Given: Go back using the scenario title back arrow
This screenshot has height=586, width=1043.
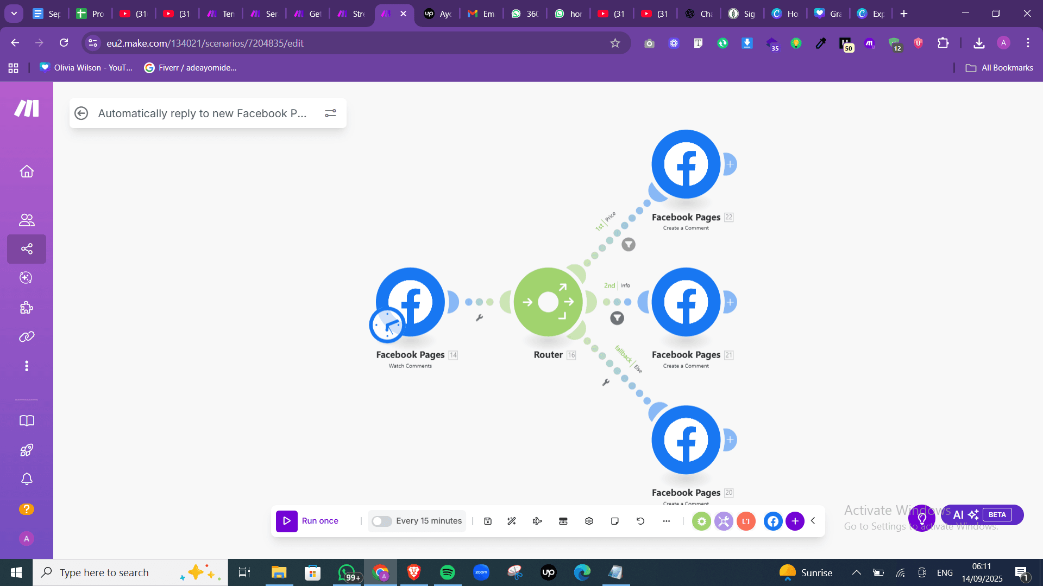Looking at the screenshot, I should coord(81,113).
